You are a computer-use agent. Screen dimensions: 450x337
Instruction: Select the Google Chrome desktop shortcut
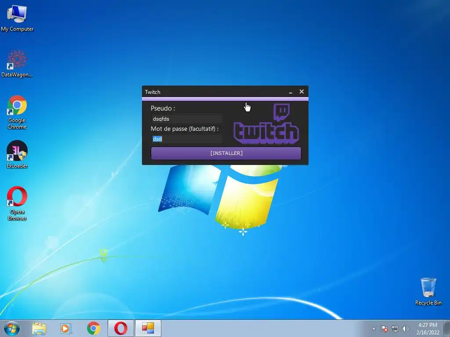coord(17,112)
